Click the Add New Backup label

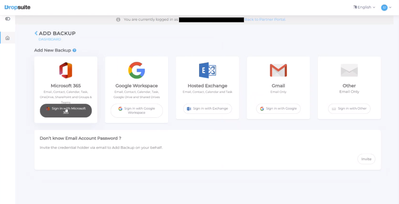52,50
